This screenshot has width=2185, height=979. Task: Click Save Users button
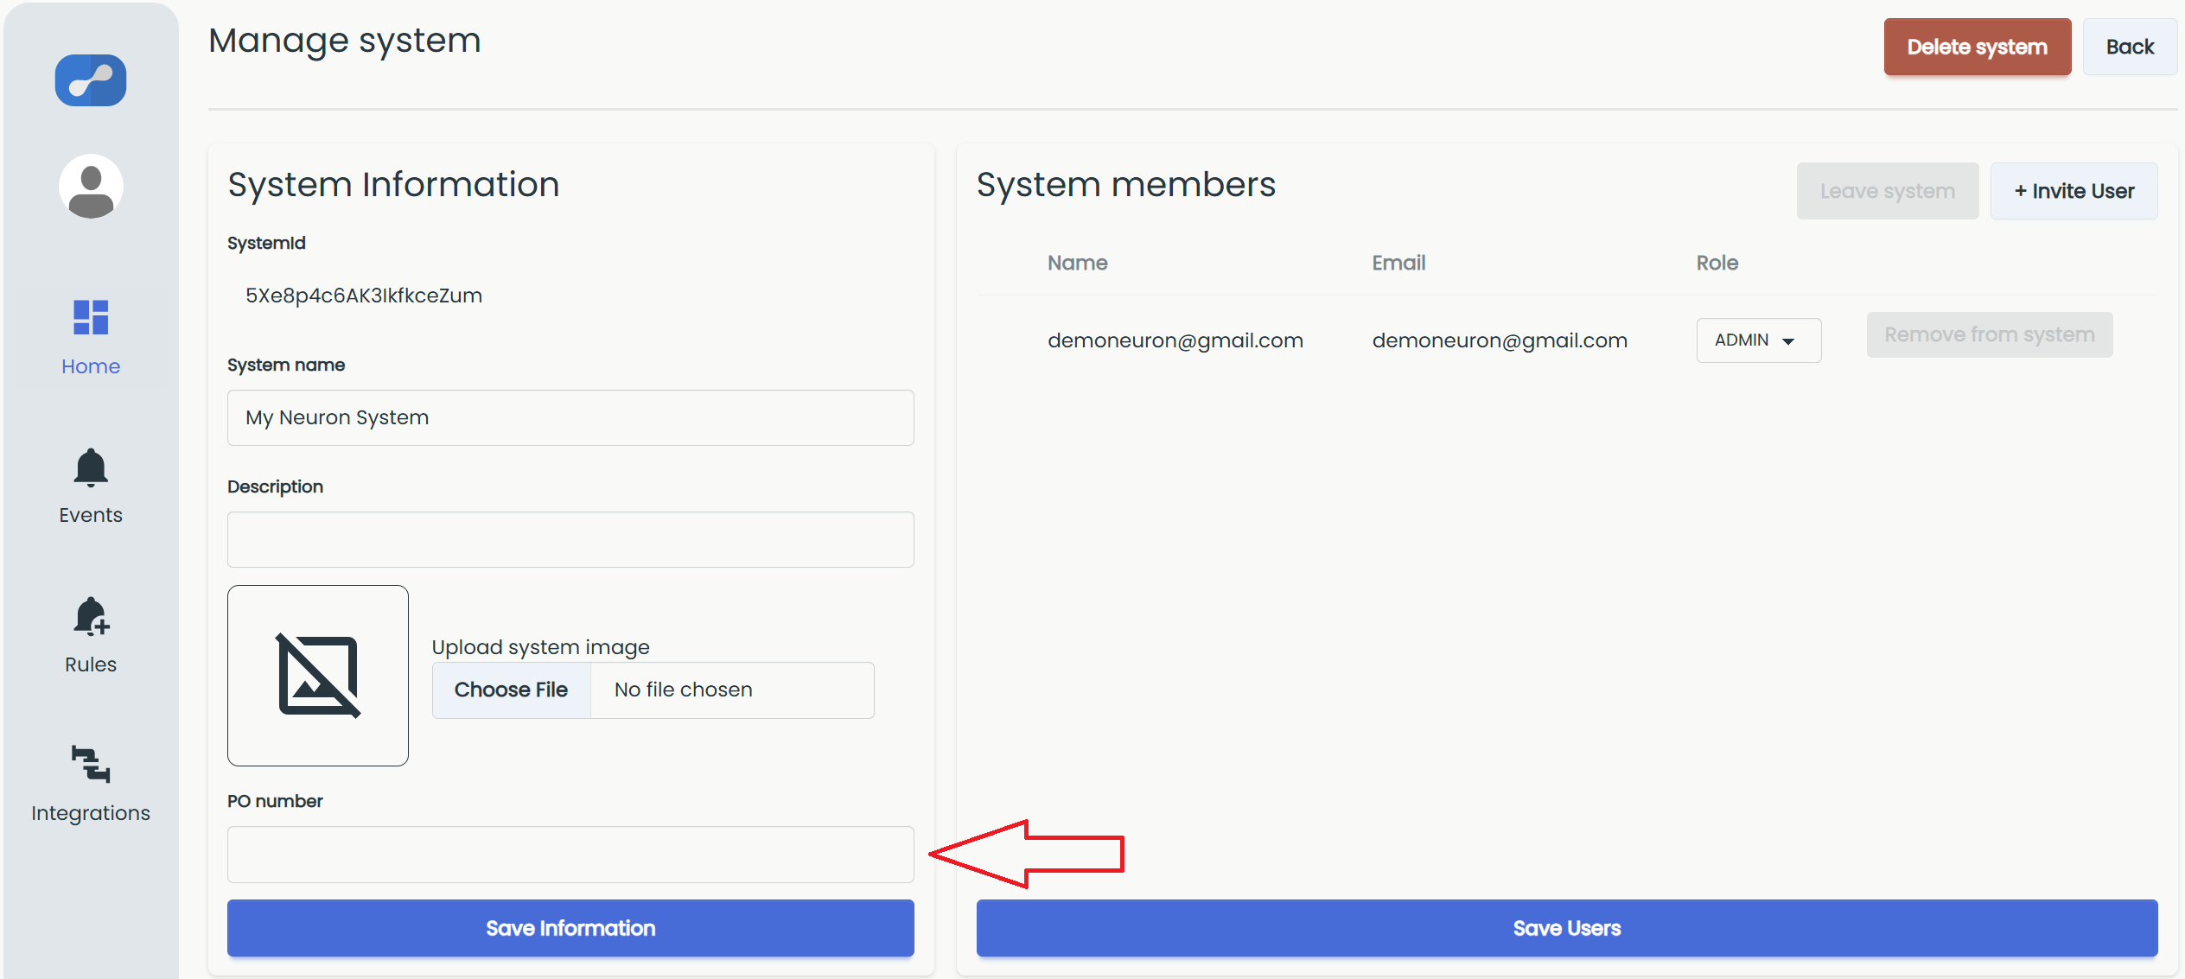pyautogui.click(x=1567, y=928)
